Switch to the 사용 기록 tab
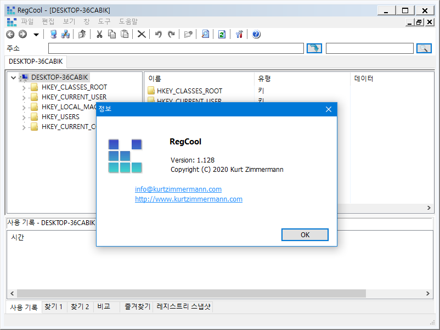This screenshot has width=440, height=330. coord(24,307)
